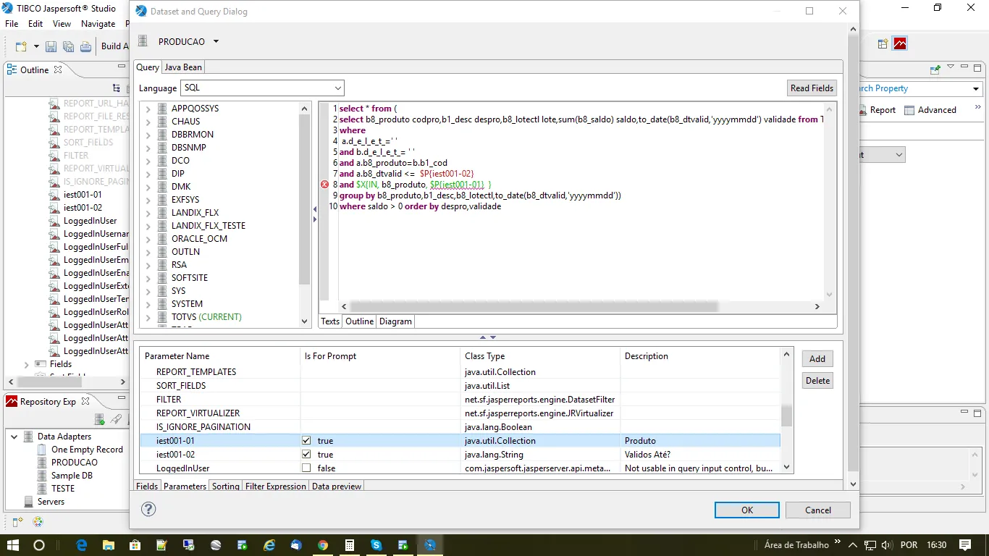Launch Skype from the taskbar

point(376,545)
